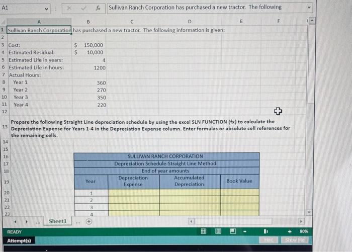Select the entire sheet corner triangle
The image size is (352, 252).
click(3, 22)
